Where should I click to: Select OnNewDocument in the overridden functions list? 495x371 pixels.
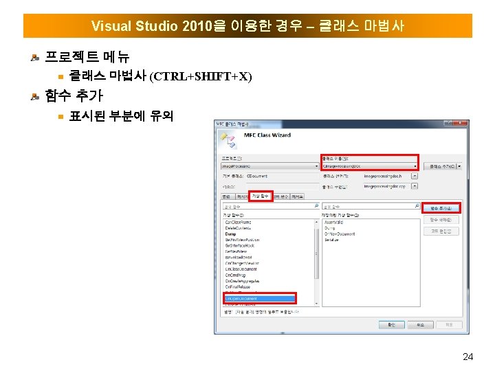point(340,234)
